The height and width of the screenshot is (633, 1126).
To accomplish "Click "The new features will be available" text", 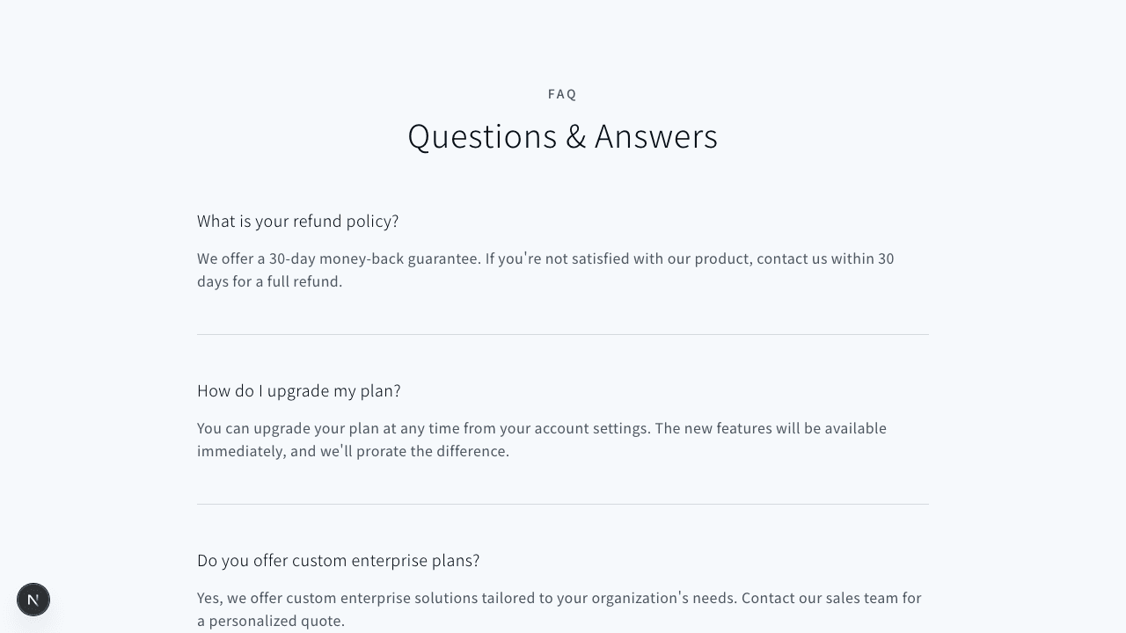I will click(771, 428).
